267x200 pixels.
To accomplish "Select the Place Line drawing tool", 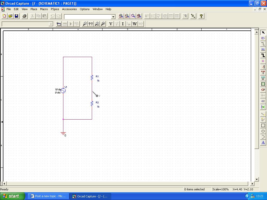I will (x=263, y=114).
